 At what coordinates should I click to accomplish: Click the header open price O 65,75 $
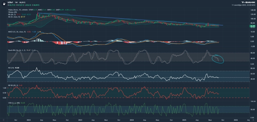(x=11, y=5)
